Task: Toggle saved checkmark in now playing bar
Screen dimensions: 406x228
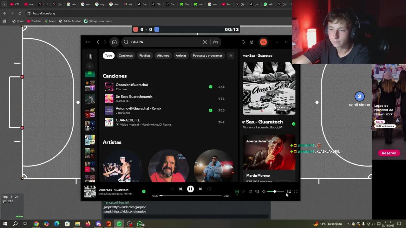Action: click(x=144, y=192)
